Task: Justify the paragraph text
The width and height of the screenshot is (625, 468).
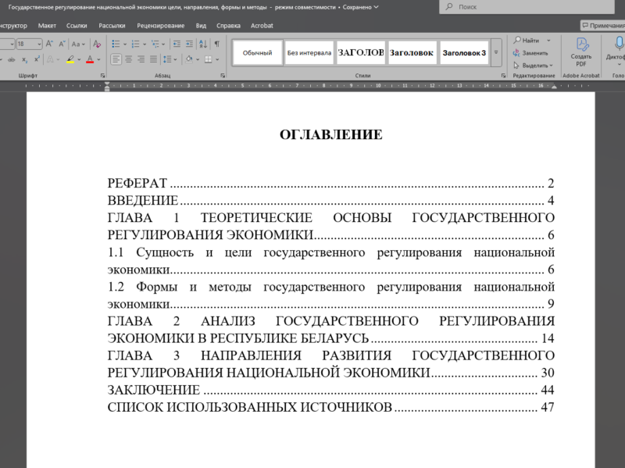Action: (153, 59)
